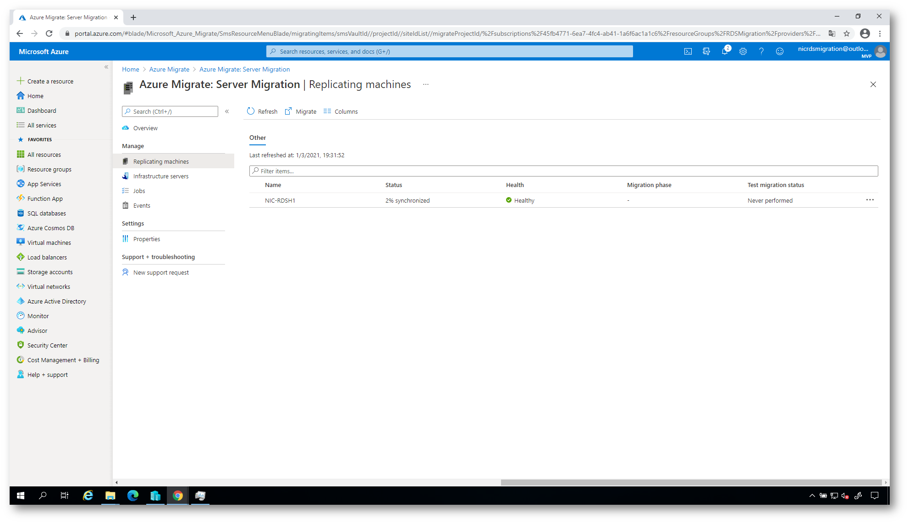The height and width of the screenshot is (524, 909).
Task: Click Create a resource
Action: 45,81
